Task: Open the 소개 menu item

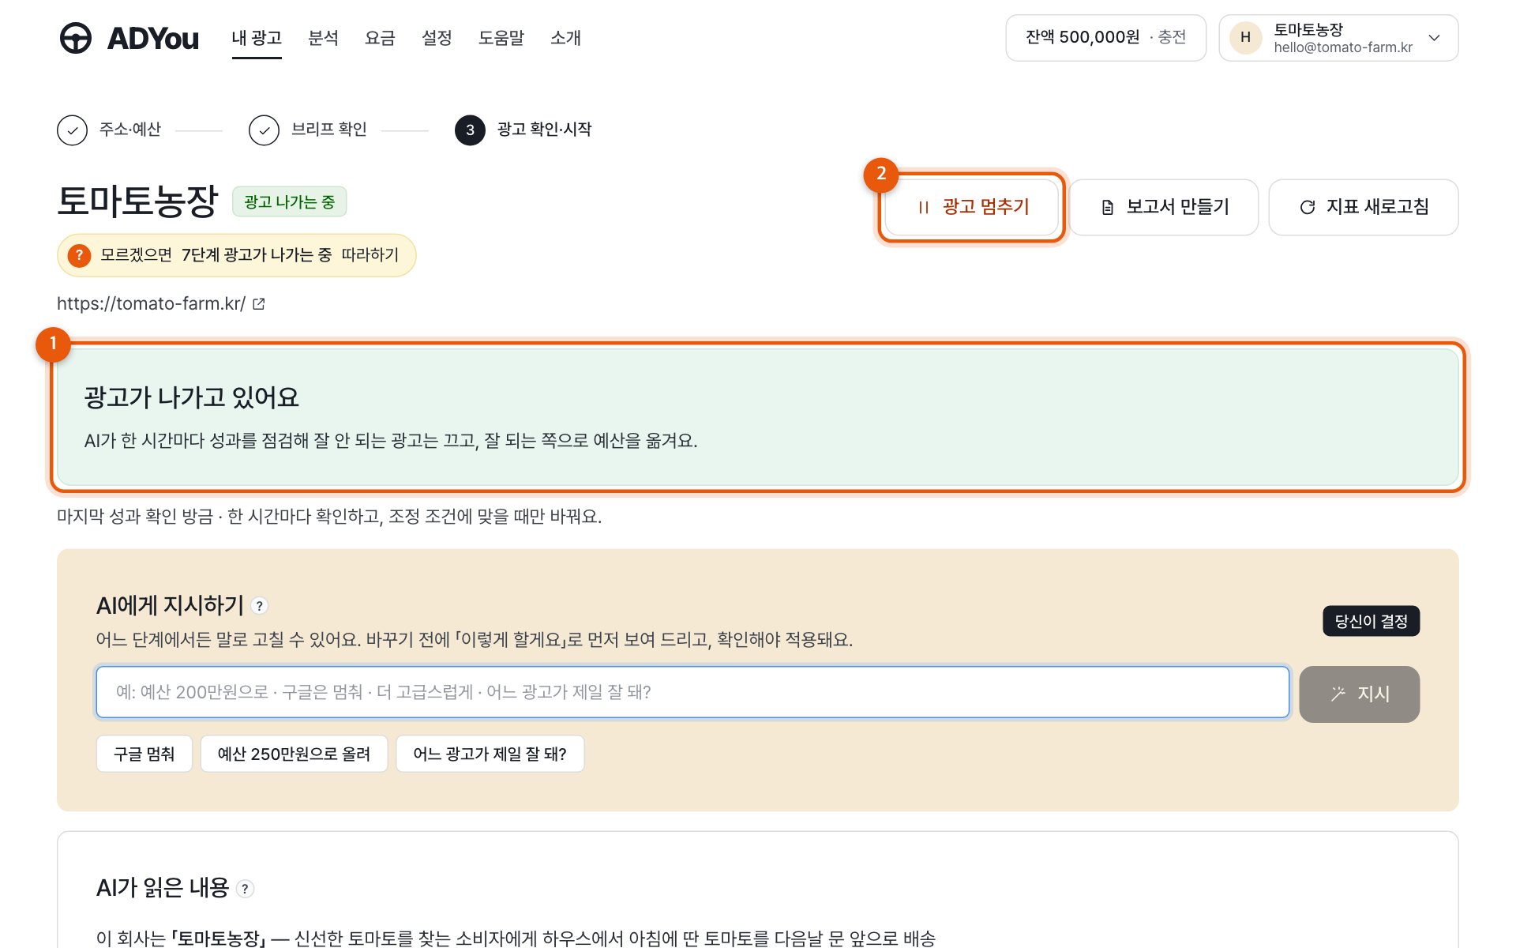Action: pos(565,38)
